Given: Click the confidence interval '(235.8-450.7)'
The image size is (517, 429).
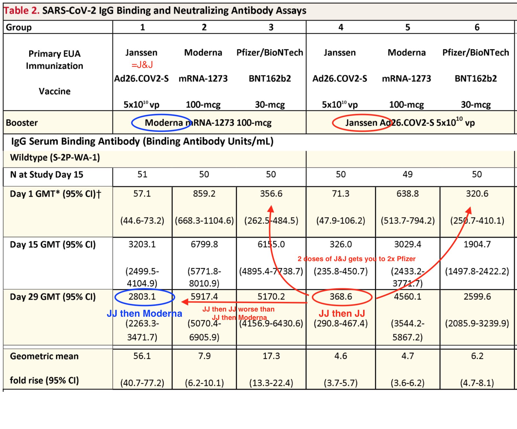Looking at the screenshot, I should tap(341, 272).
